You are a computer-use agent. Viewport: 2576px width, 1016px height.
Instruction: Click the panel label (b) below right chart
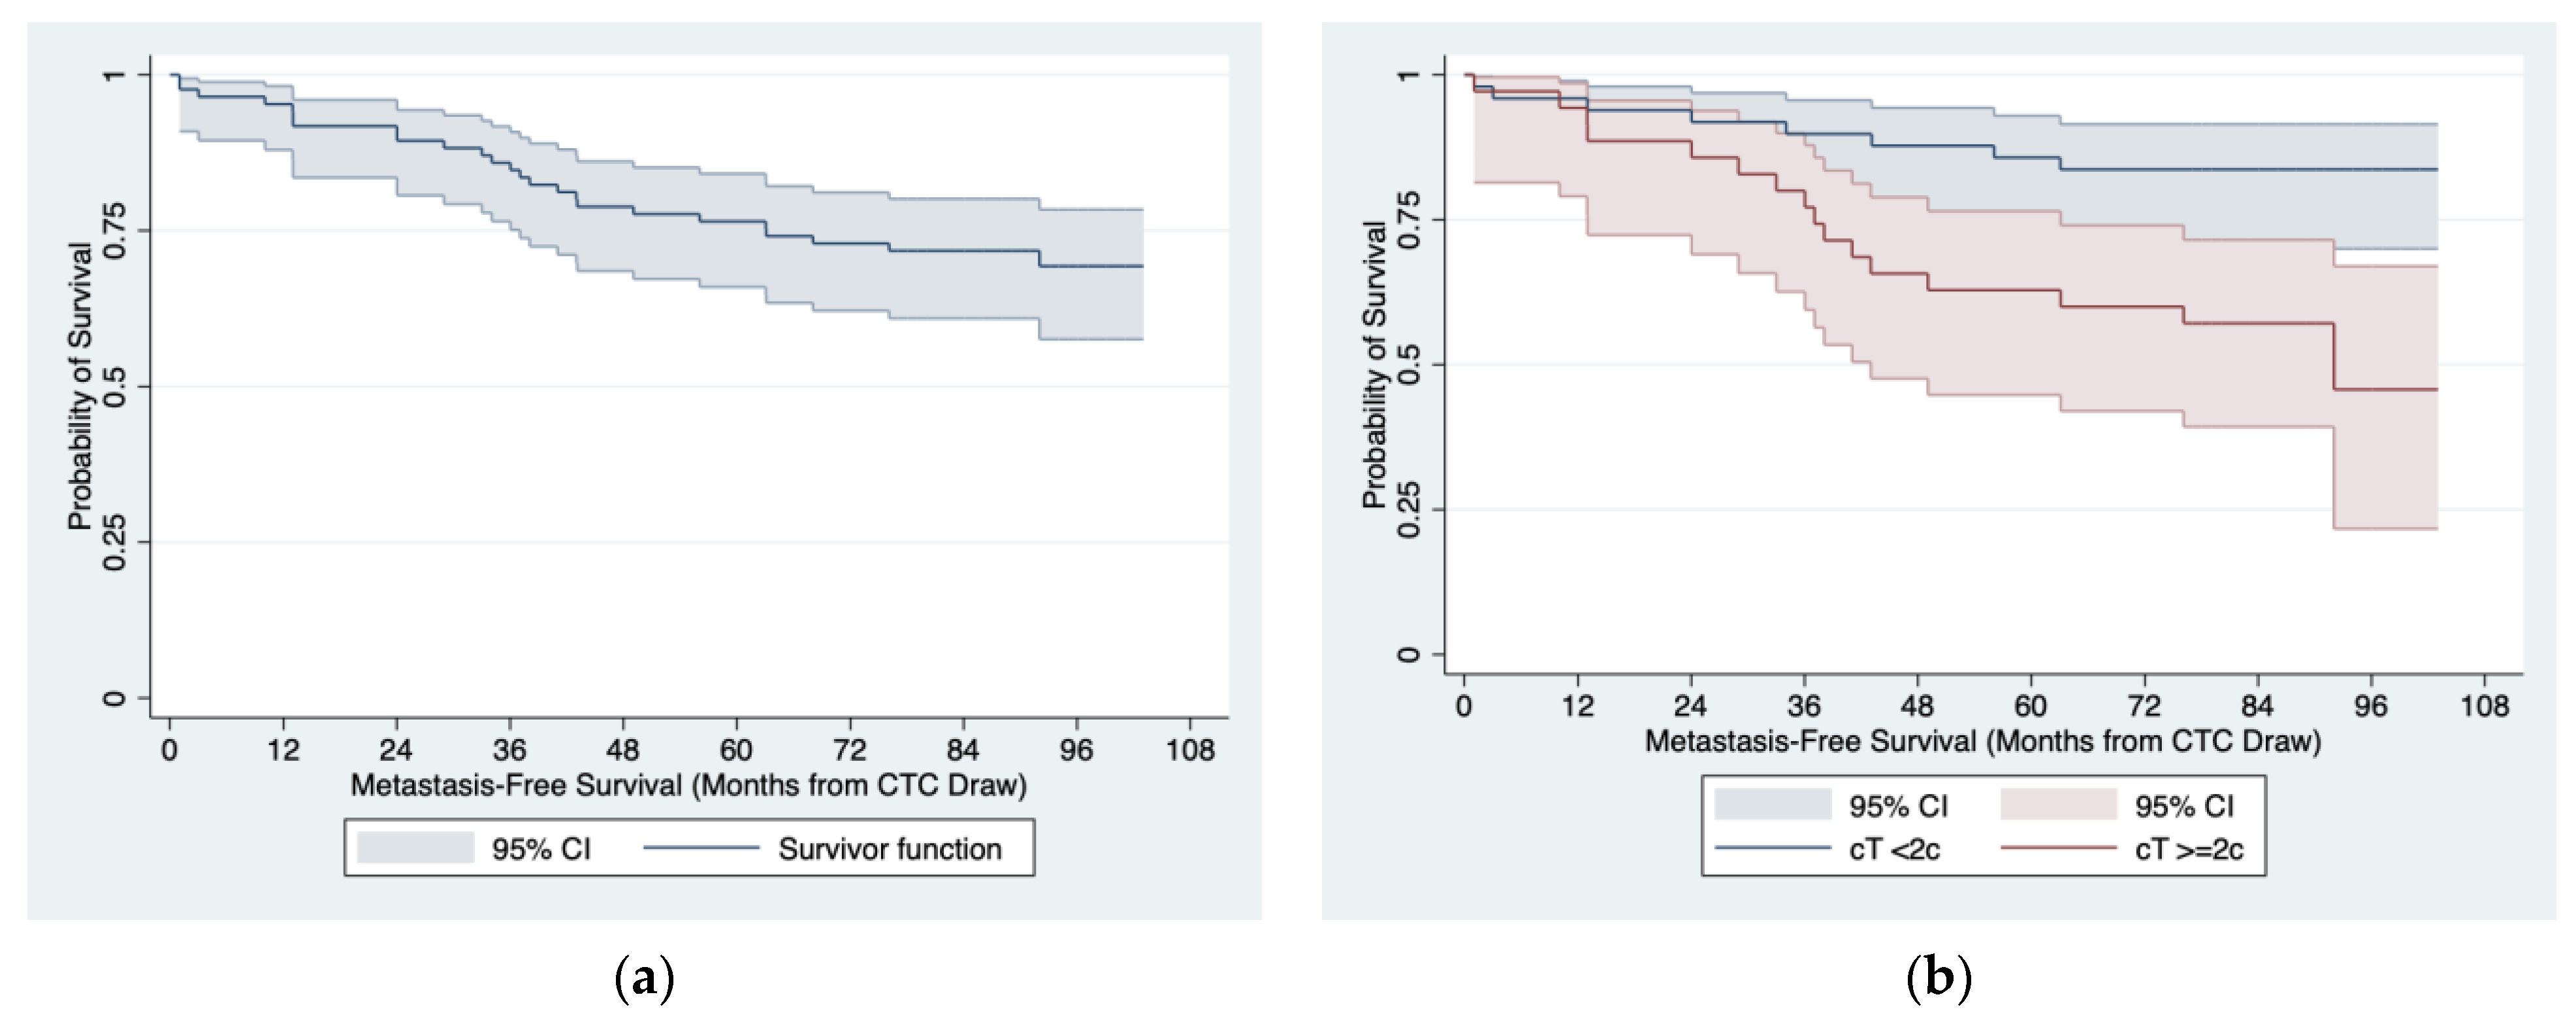[x=1938, y=978]
